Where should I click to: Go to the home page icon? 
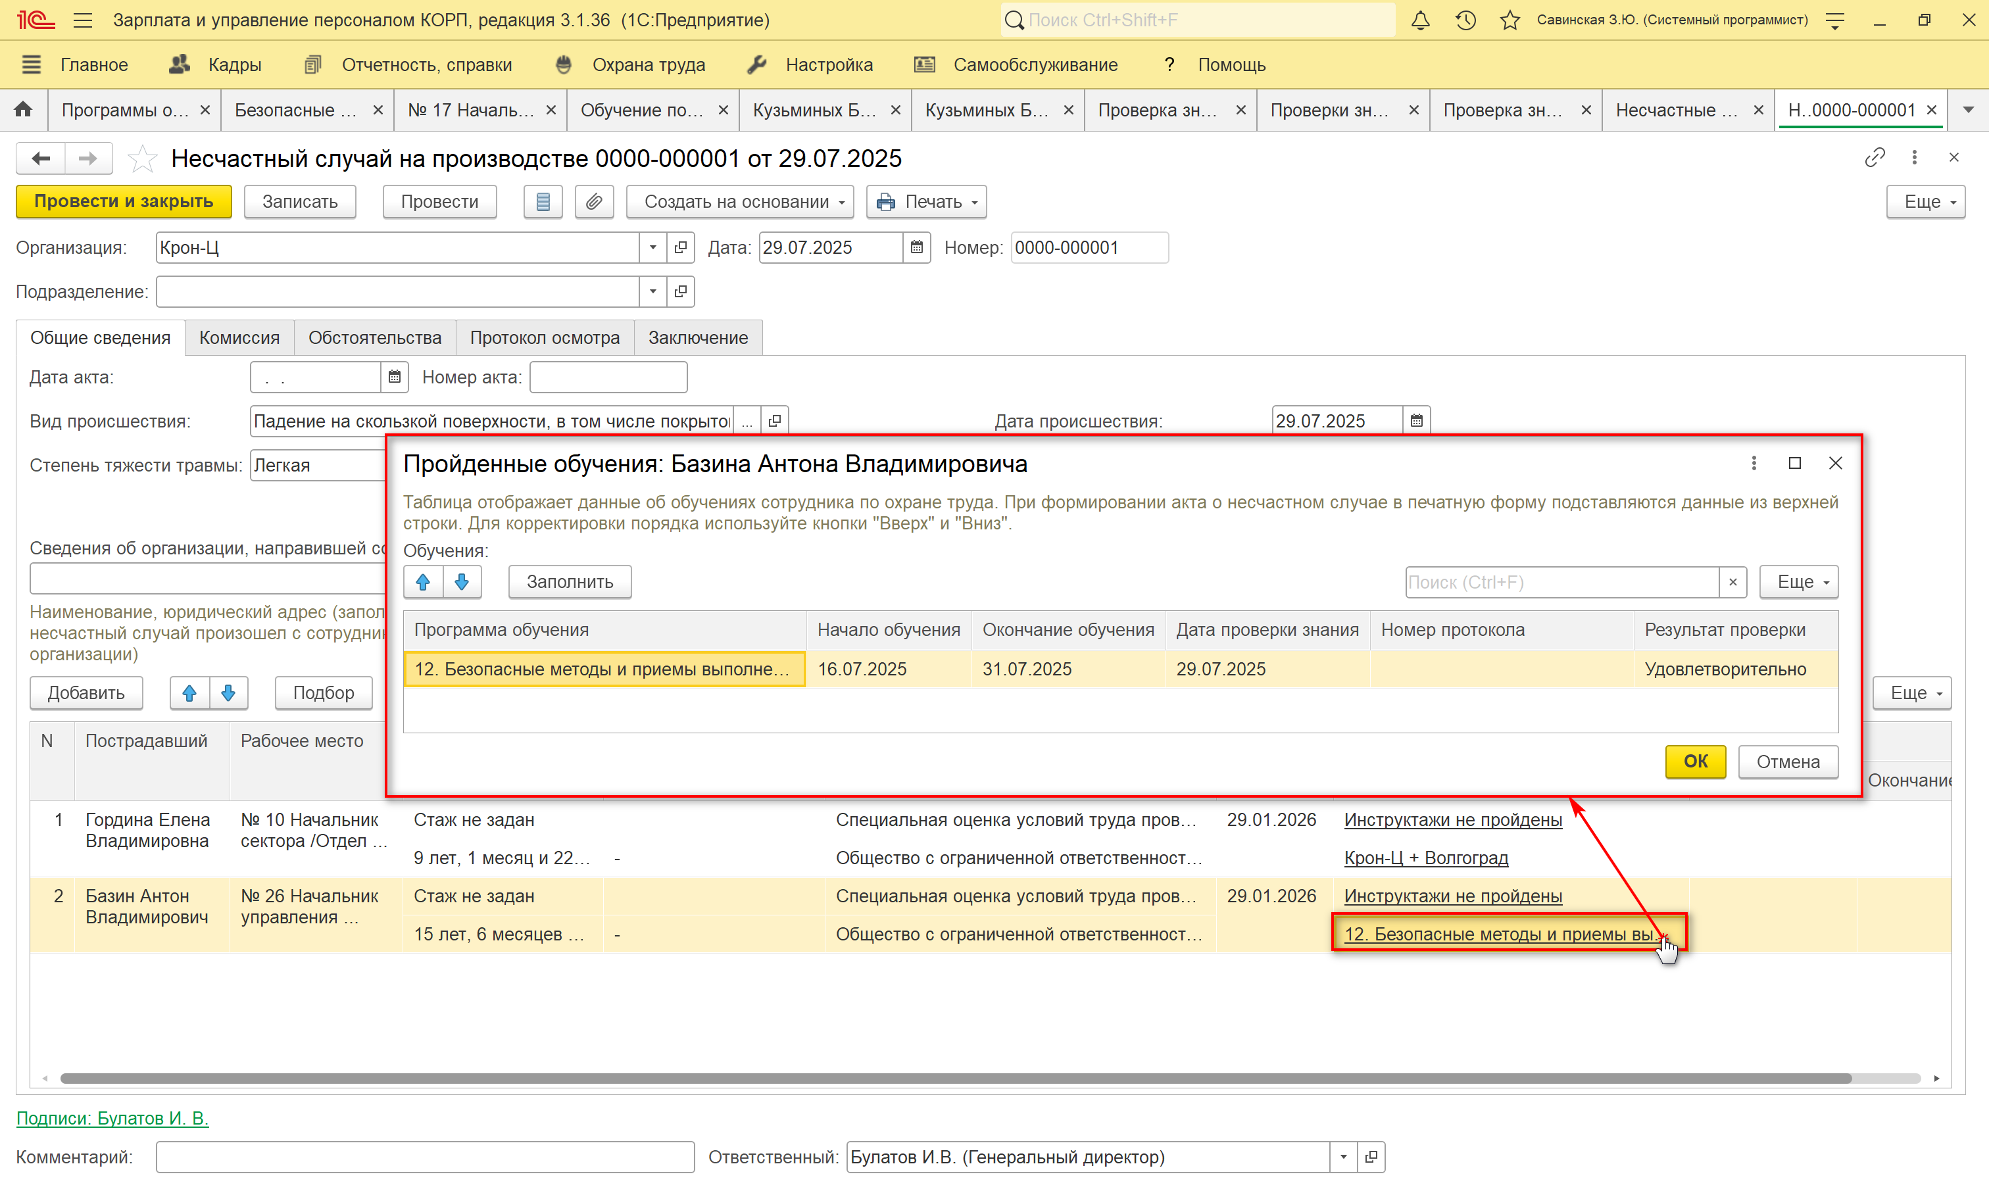pos(23,110)
